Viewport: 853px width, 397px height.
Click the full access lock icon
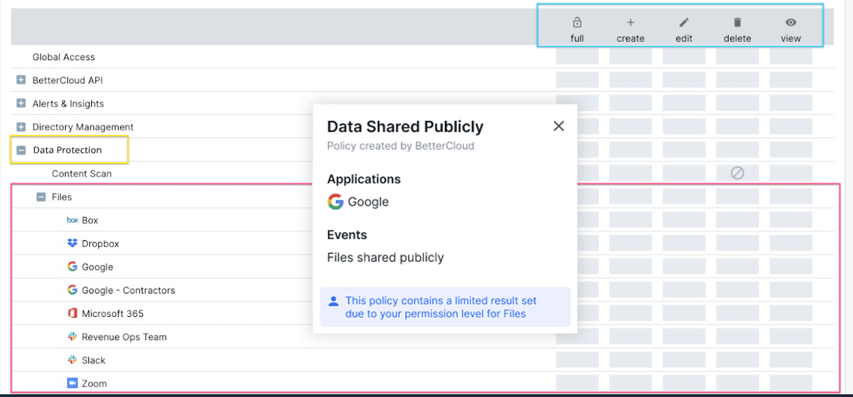(577, 23)
